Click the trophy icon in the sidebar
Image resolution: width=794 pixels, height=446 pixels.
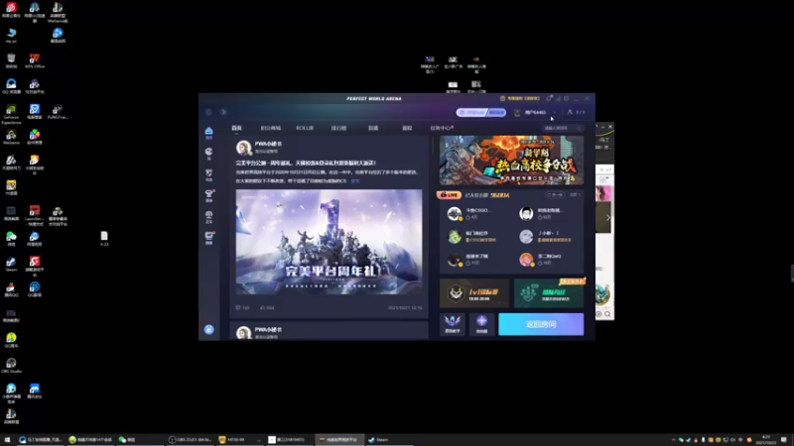[x=208, y=195]
